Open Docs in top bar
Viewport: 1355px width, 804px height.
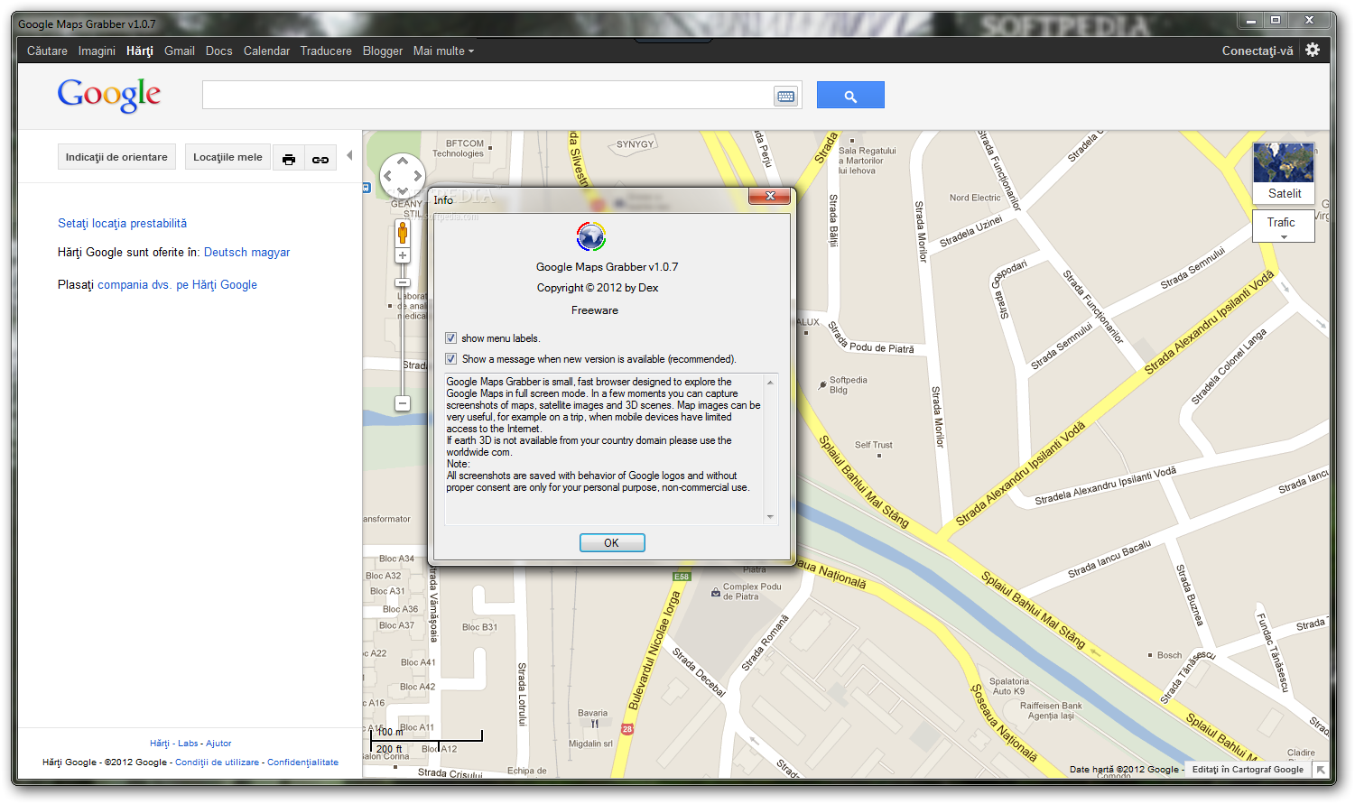point(218,51)
